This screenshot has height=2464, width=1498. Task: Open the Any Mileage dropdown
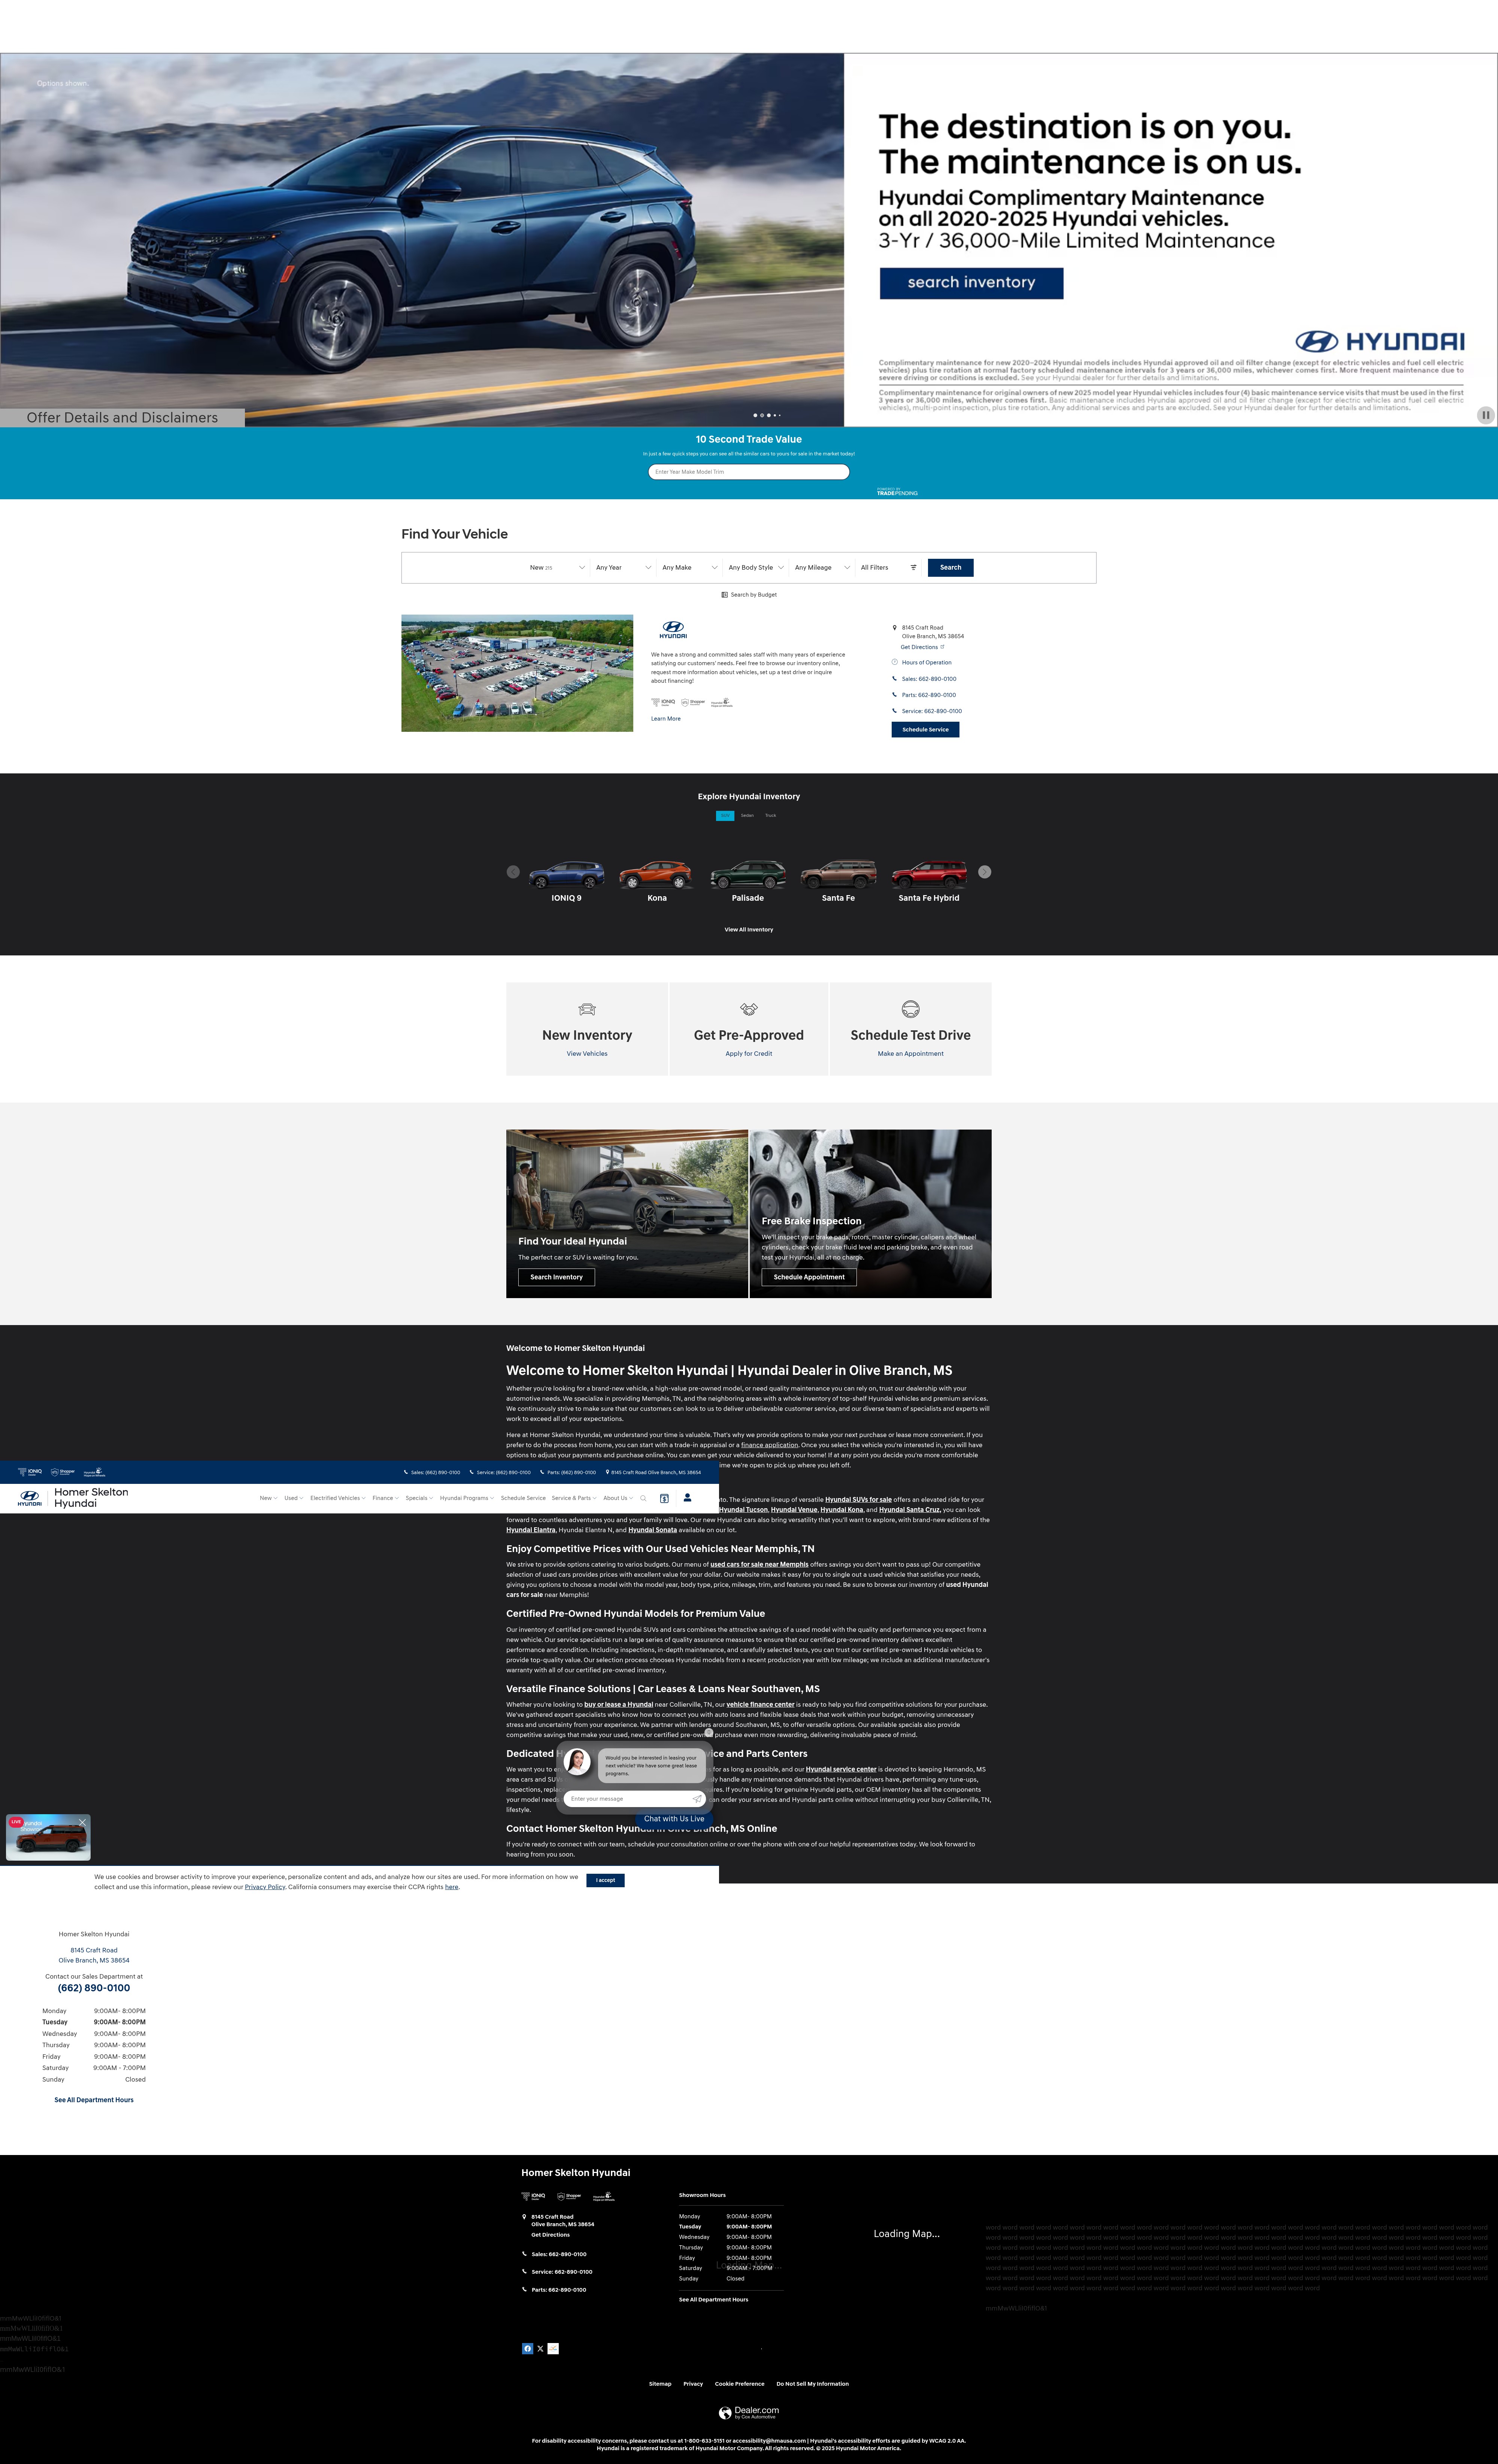click(822, 567)
